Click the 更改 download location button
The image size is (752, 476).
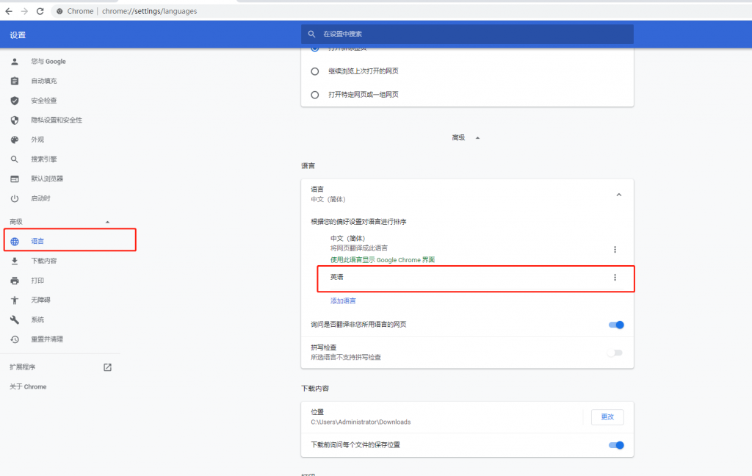607,417
